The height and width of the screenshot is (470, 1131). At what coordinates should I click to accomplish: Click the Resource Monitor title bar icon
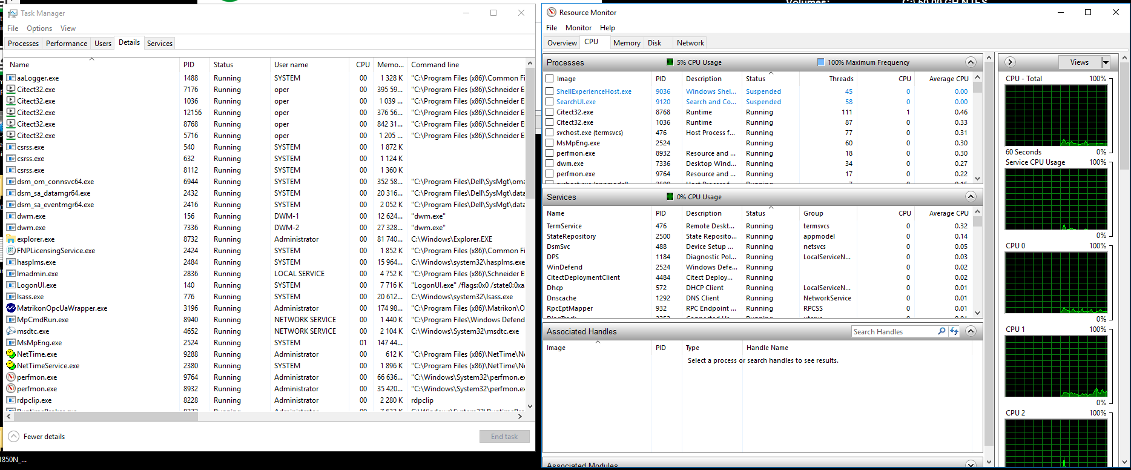pos(551,12)
